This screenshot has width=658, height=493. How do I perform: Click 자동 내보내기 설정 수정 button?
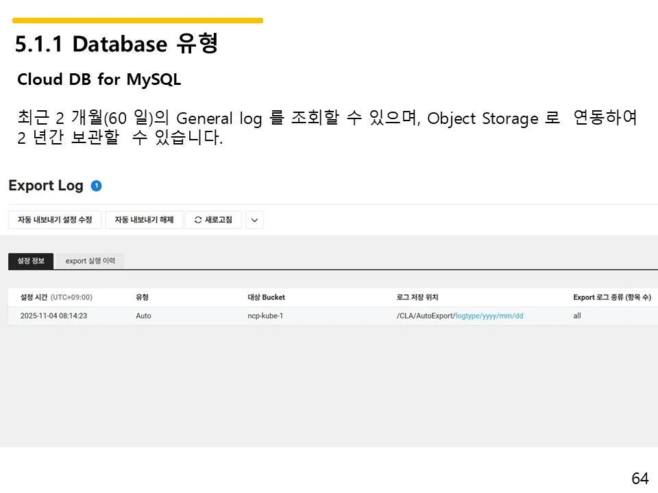(55, 220)
